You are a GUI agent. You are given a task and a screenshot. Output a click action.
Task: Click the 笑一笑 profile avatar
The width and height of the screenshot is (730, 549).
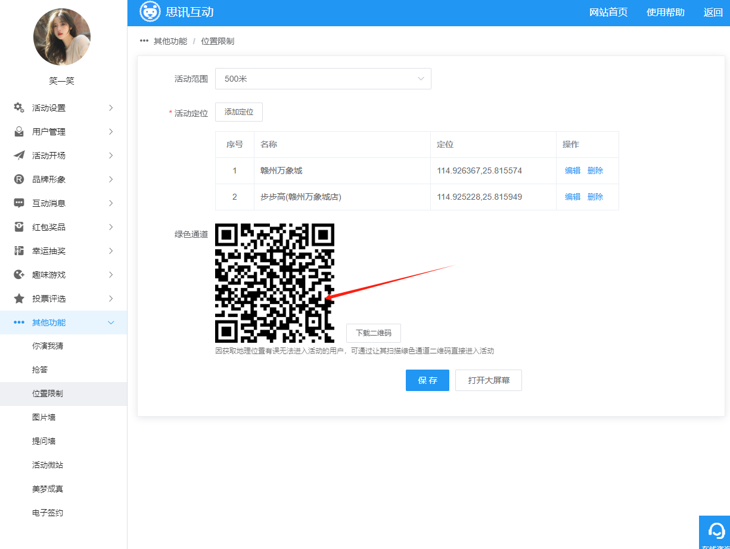[x=62, y=37]
